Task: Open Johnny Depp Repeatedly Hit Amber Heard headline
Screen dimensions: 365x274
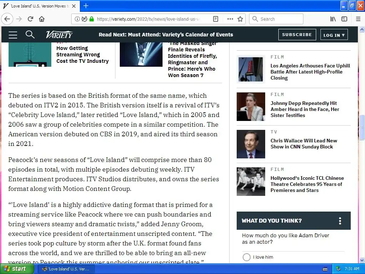Action: tap(305, 109)
